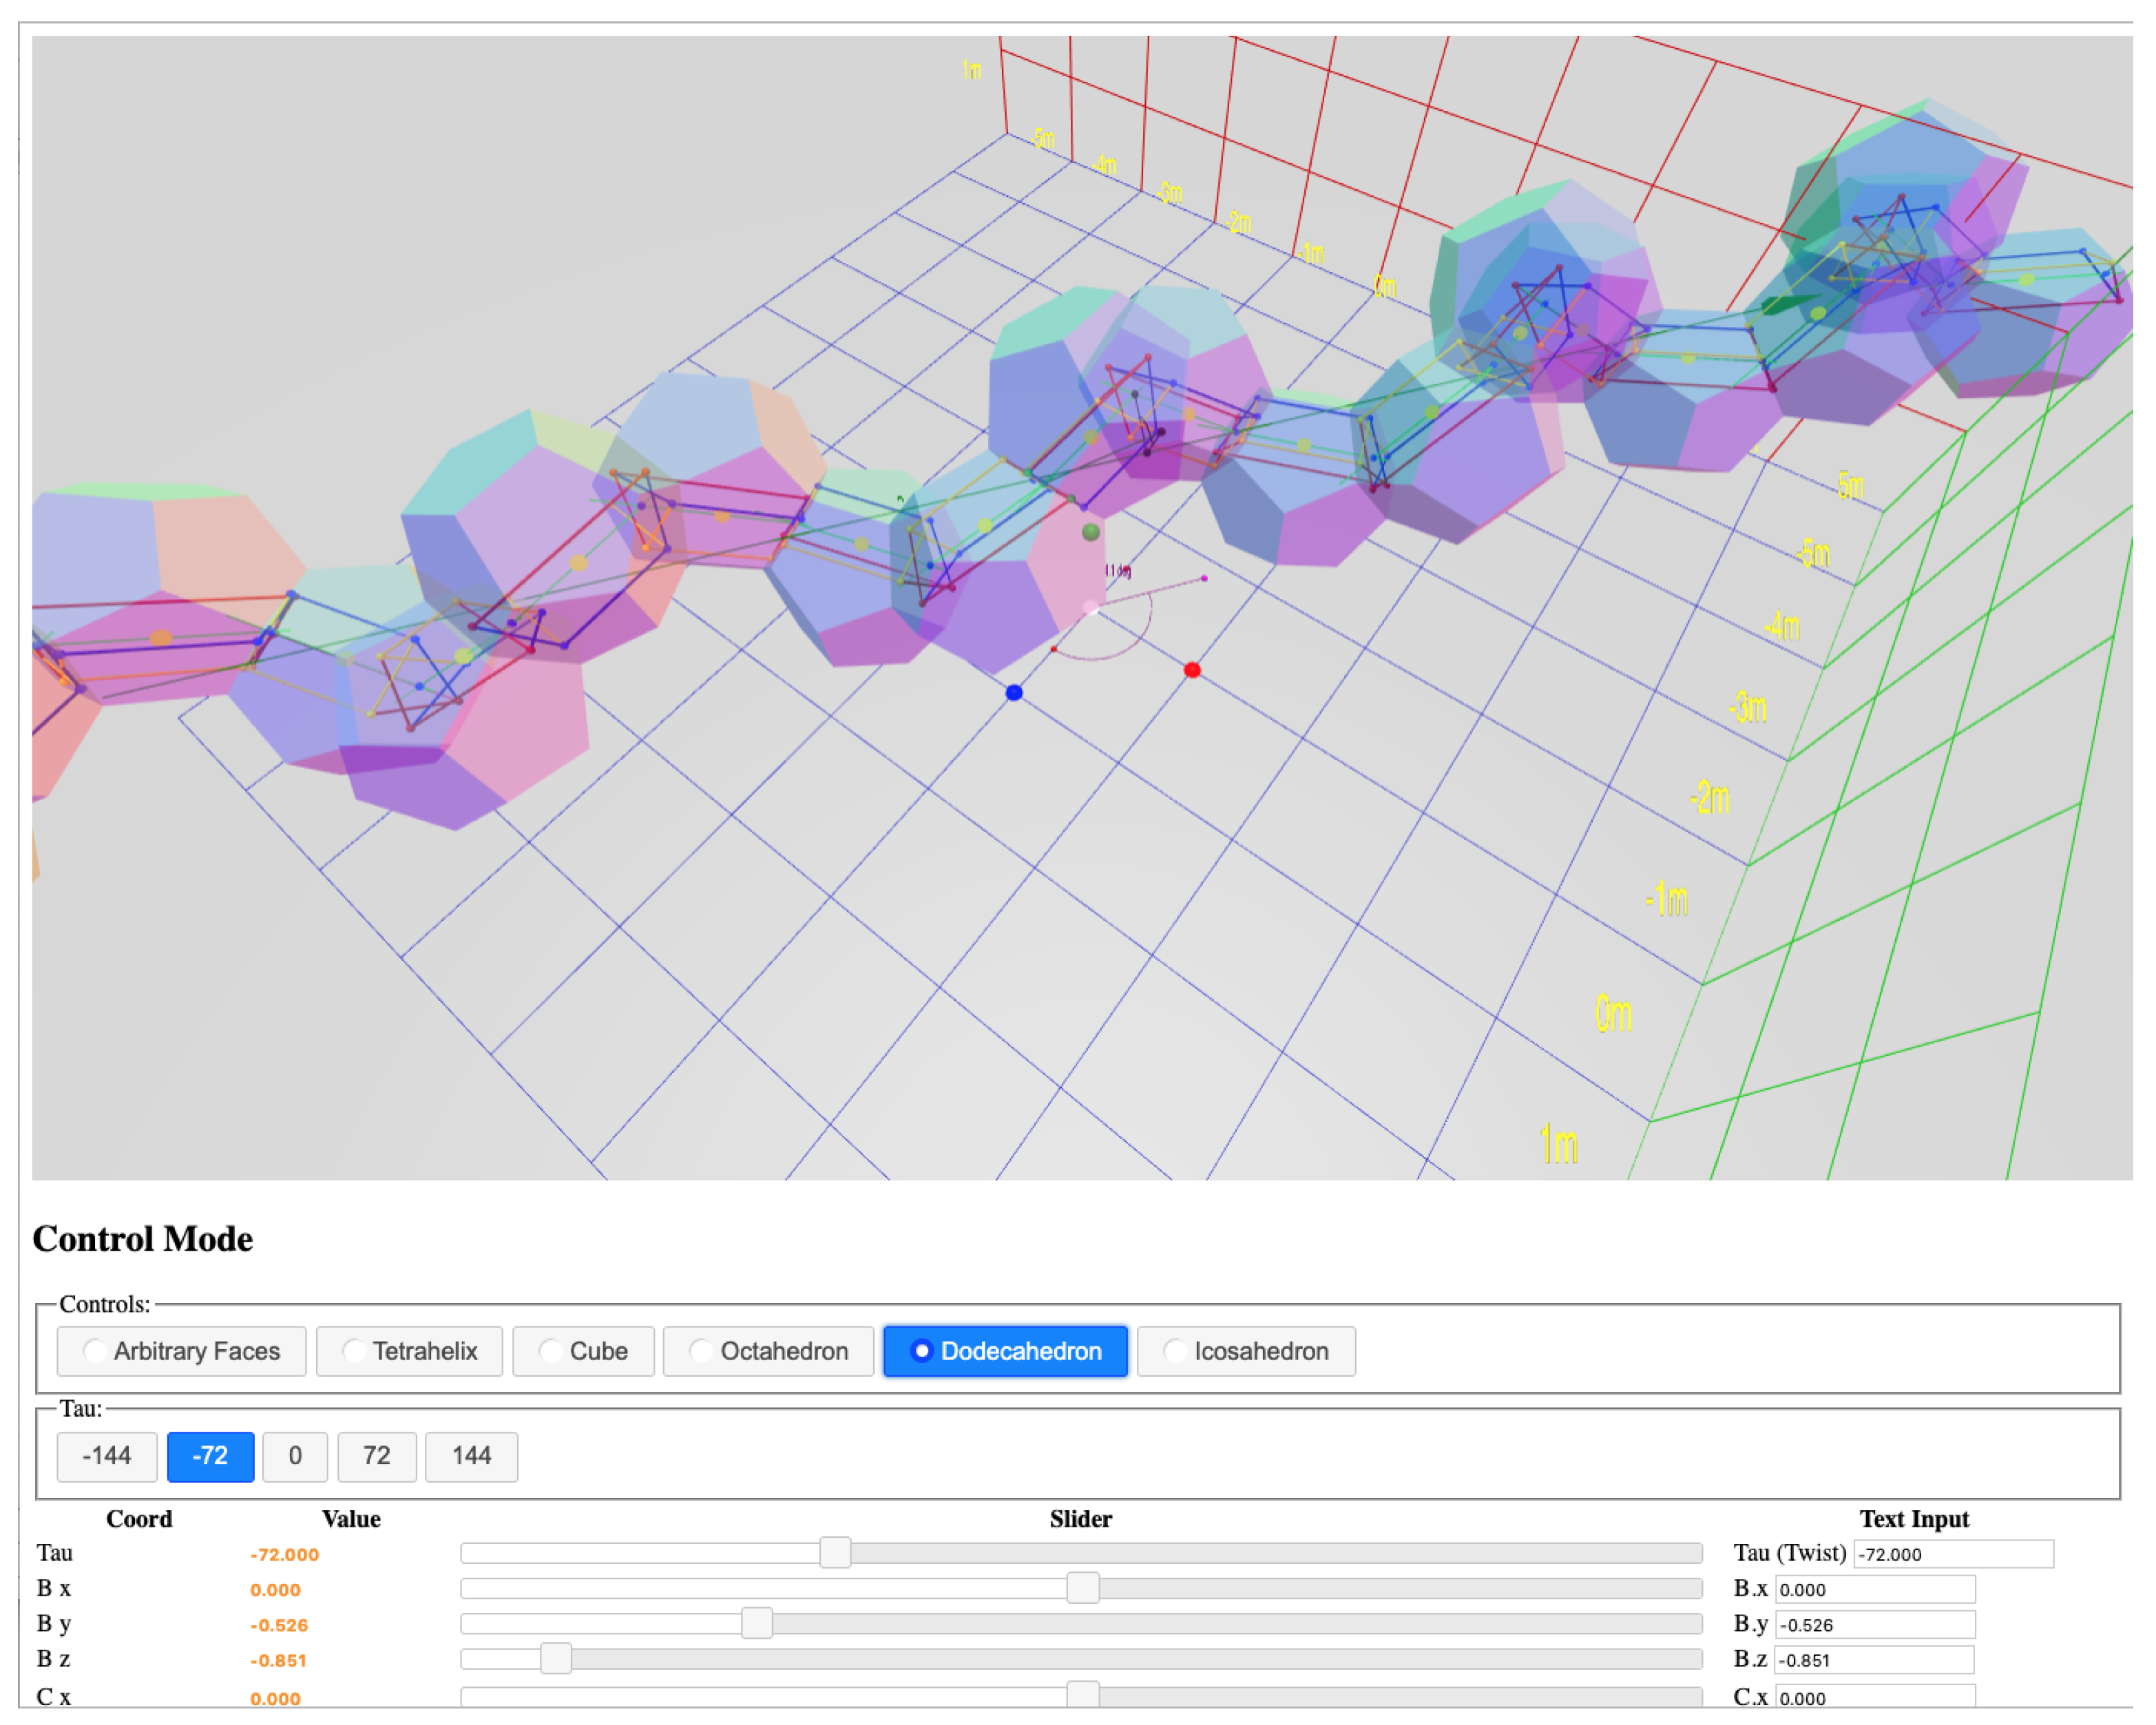2156x1725 pixels.
Task: Click the blue sphere on the grid
Action: coord(1014,692)
